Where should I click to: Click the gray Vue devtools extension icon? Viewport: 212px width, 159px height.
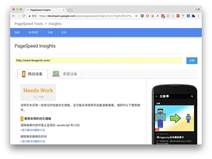183,16
